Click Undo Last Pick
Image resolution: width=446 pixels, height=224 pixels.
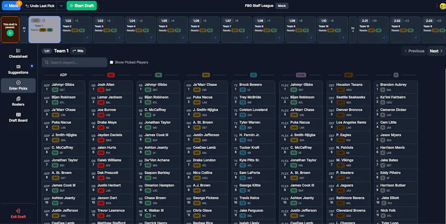(40, 6)
